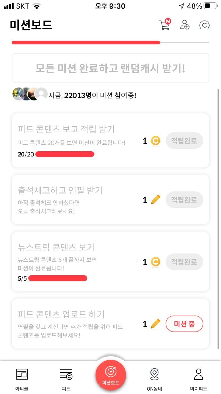
Task: Open the ON동네 location tab
Action: click(x=154, y=379)
